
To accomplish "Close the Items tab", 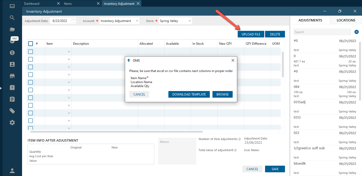I will (98, 3).
